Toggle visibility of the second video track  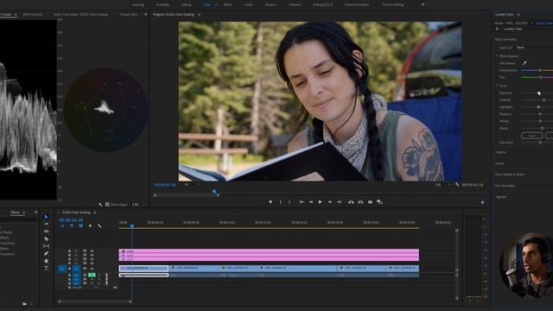pyautogui.click(x=92, y=255)
